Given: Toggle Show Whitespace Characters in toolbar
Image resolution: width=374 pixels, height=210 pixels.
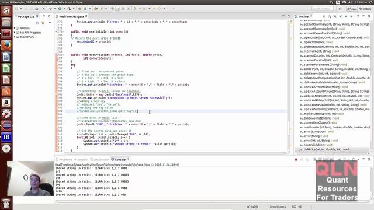Looking at the screenshot, I should point(129,9).
